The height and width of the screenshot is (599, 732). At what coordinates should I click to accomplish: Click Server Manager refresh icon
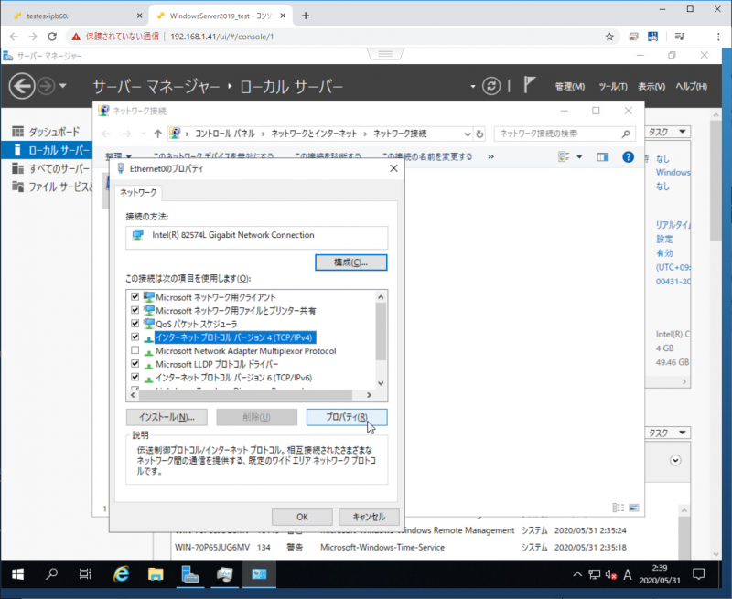click(x=491, y=86)
